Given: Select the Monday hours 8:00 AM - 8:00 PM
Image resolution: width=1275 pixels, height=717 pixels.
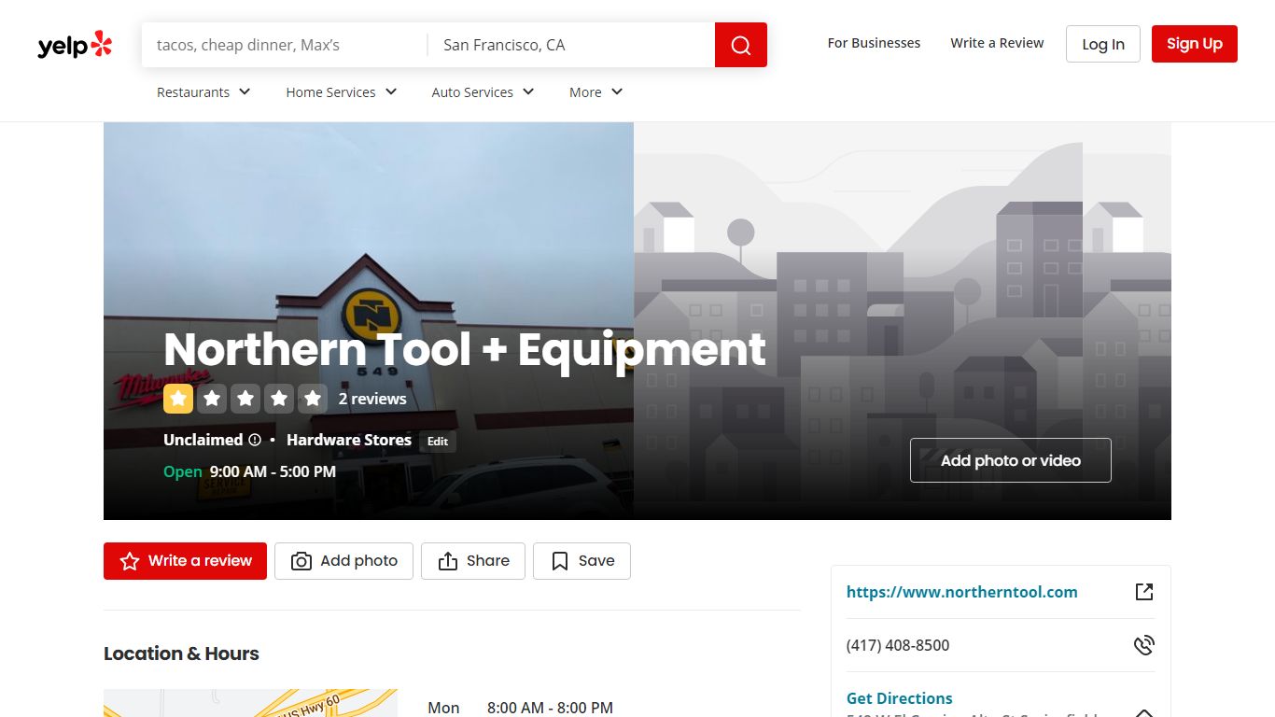Looking at the screenshot, I should coord(550,708).
